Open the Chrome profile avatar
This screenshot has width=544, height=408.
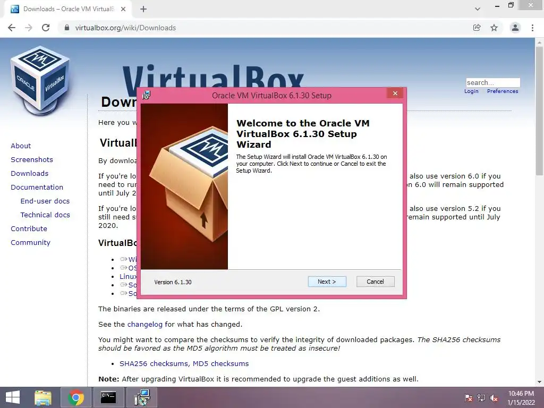tap(515, 28)
